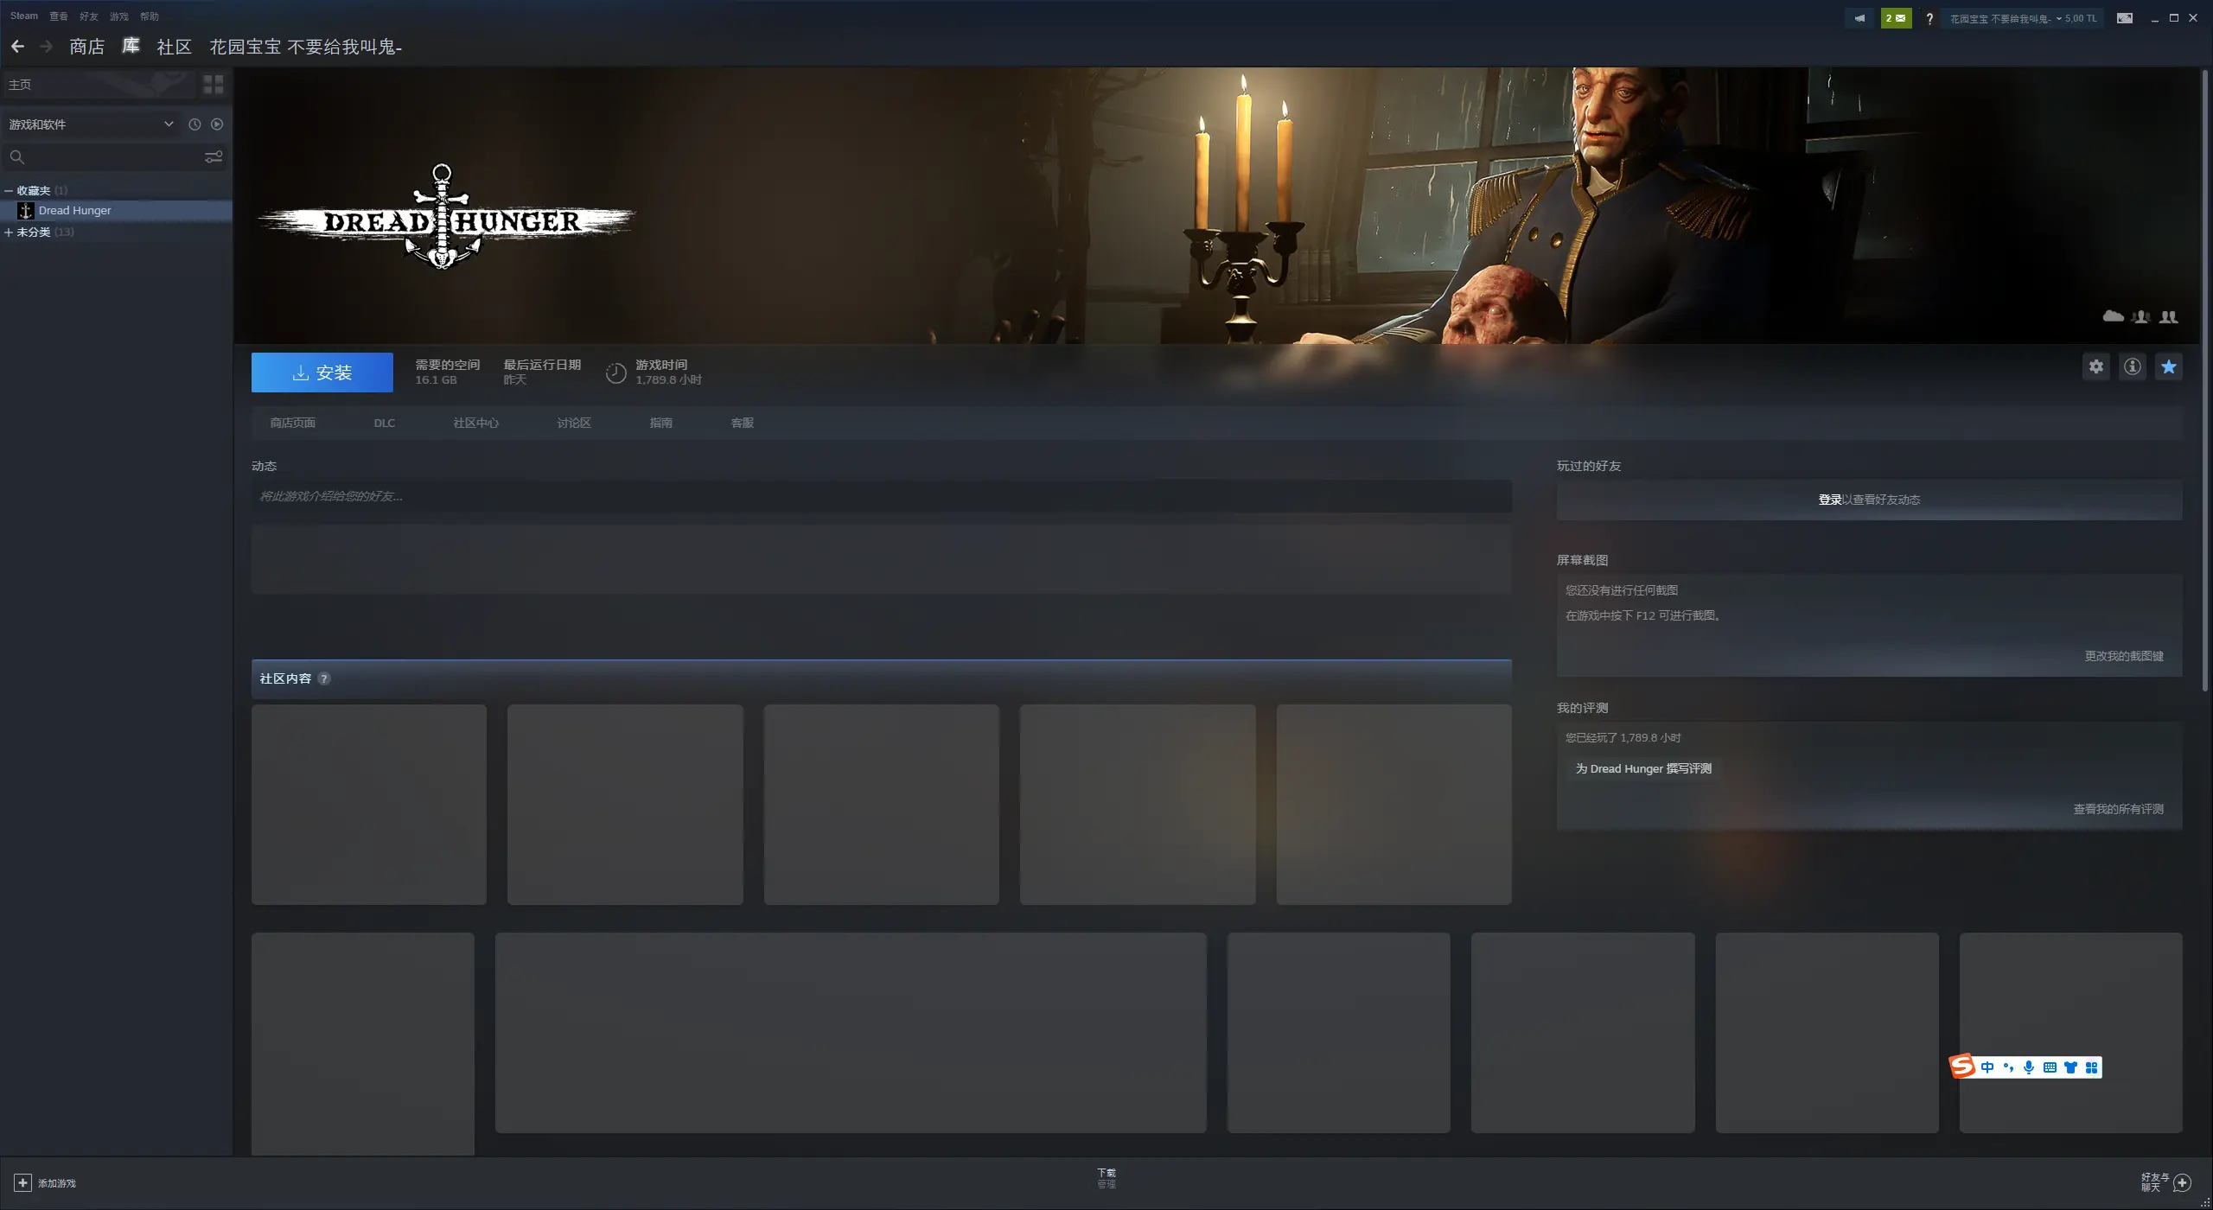The height and width of the screenshot is (1210, 2213).
Task: Open the 社区中心 tab
Action: click(476, 423)
